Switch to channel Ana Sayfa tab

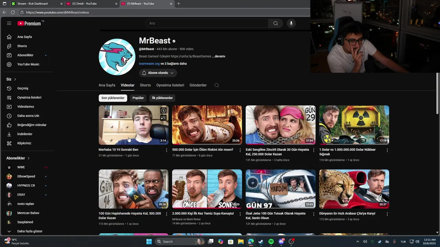click(107, 85)
